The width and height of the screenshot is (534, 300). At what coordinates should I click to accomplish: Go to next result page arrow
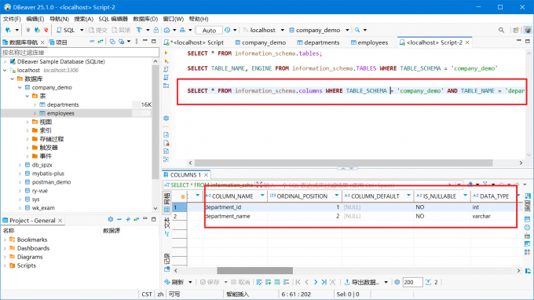[x=316, y=282]
